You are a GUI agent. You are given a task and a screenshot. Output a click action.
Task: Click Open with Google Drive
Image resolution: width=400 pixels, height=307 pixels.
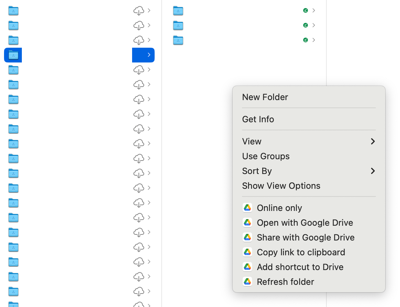click(305, 223)
